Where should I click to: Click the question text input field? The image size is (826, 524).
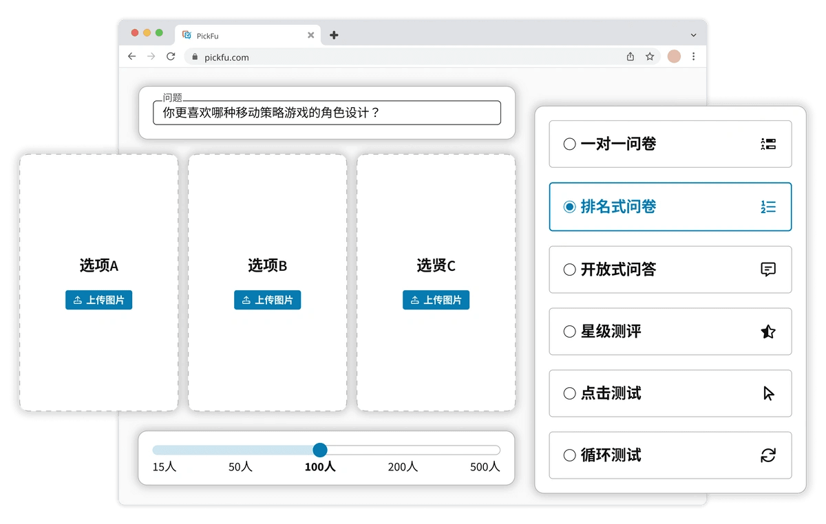(327, 113)
